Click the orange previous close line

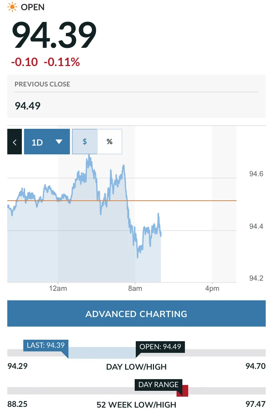122,201
